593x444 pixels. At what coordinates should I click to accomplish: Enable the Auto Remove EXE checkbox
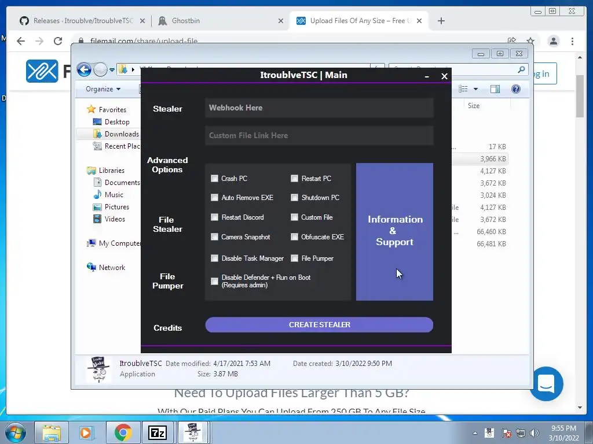[x=214, y=198]
